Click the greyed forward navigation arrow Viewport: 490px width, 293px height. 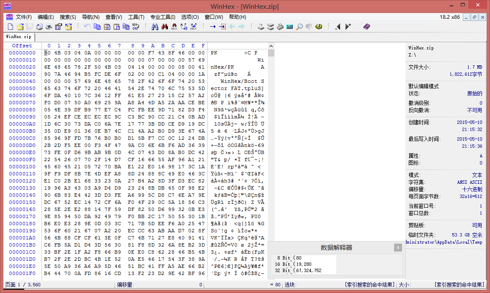click(x=242, y=27)
